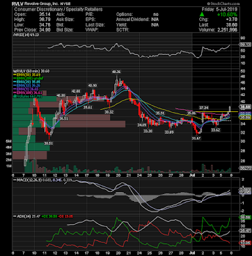Screen dimensions: 252x256
Task: Click the High value 38.79
Action: (x=45, y=19)
